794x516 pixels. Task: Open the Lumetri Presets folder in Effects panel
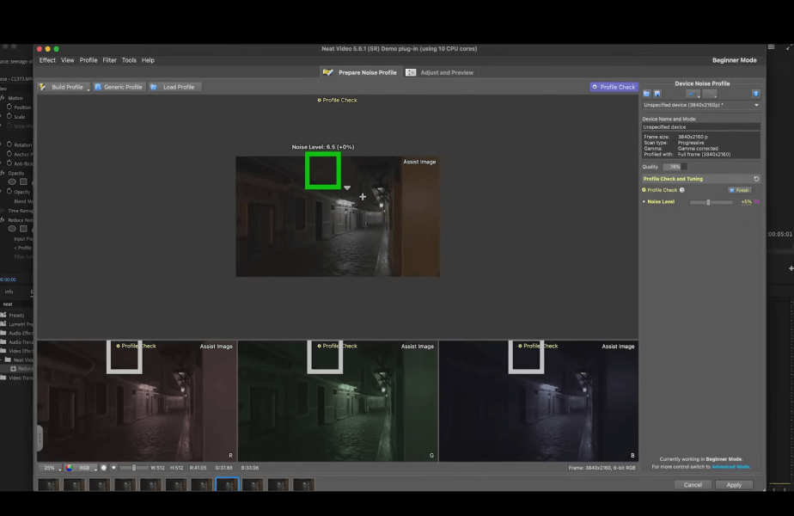pos(16,324)
